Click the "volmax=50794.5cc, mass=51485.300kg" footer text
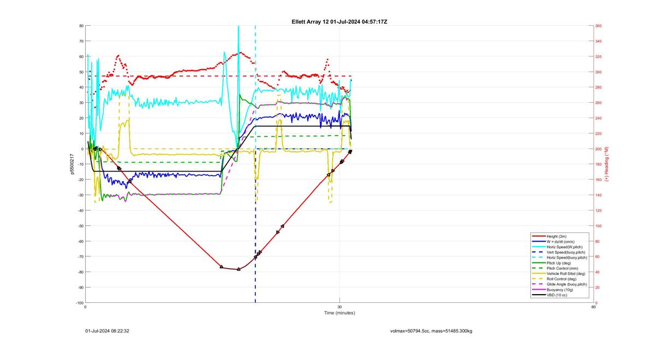This screenshot has height=340, width=656. tap(431, 331)
